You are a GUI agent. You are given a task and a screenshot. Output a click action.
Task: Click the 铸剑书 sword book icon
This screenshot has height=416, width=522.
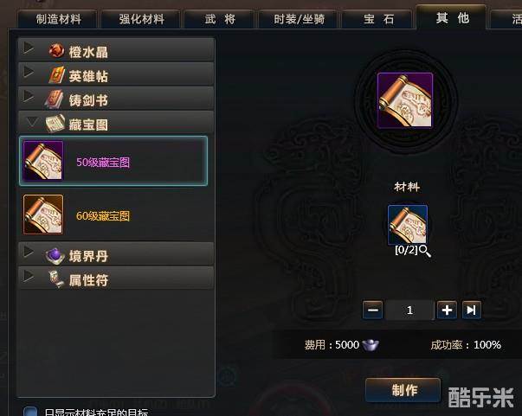tap(55, 99)
